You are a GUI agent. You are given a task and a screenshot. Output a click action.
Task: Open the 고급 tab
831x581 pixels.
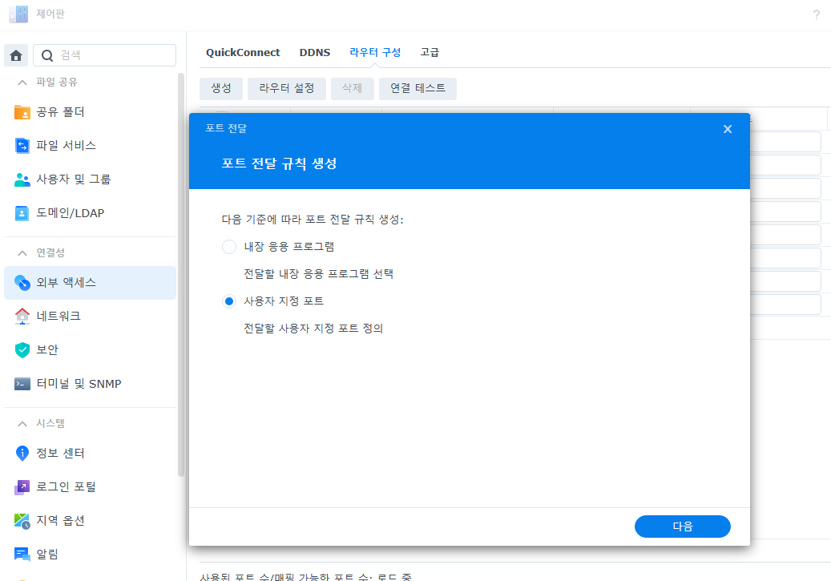(430, 52)
